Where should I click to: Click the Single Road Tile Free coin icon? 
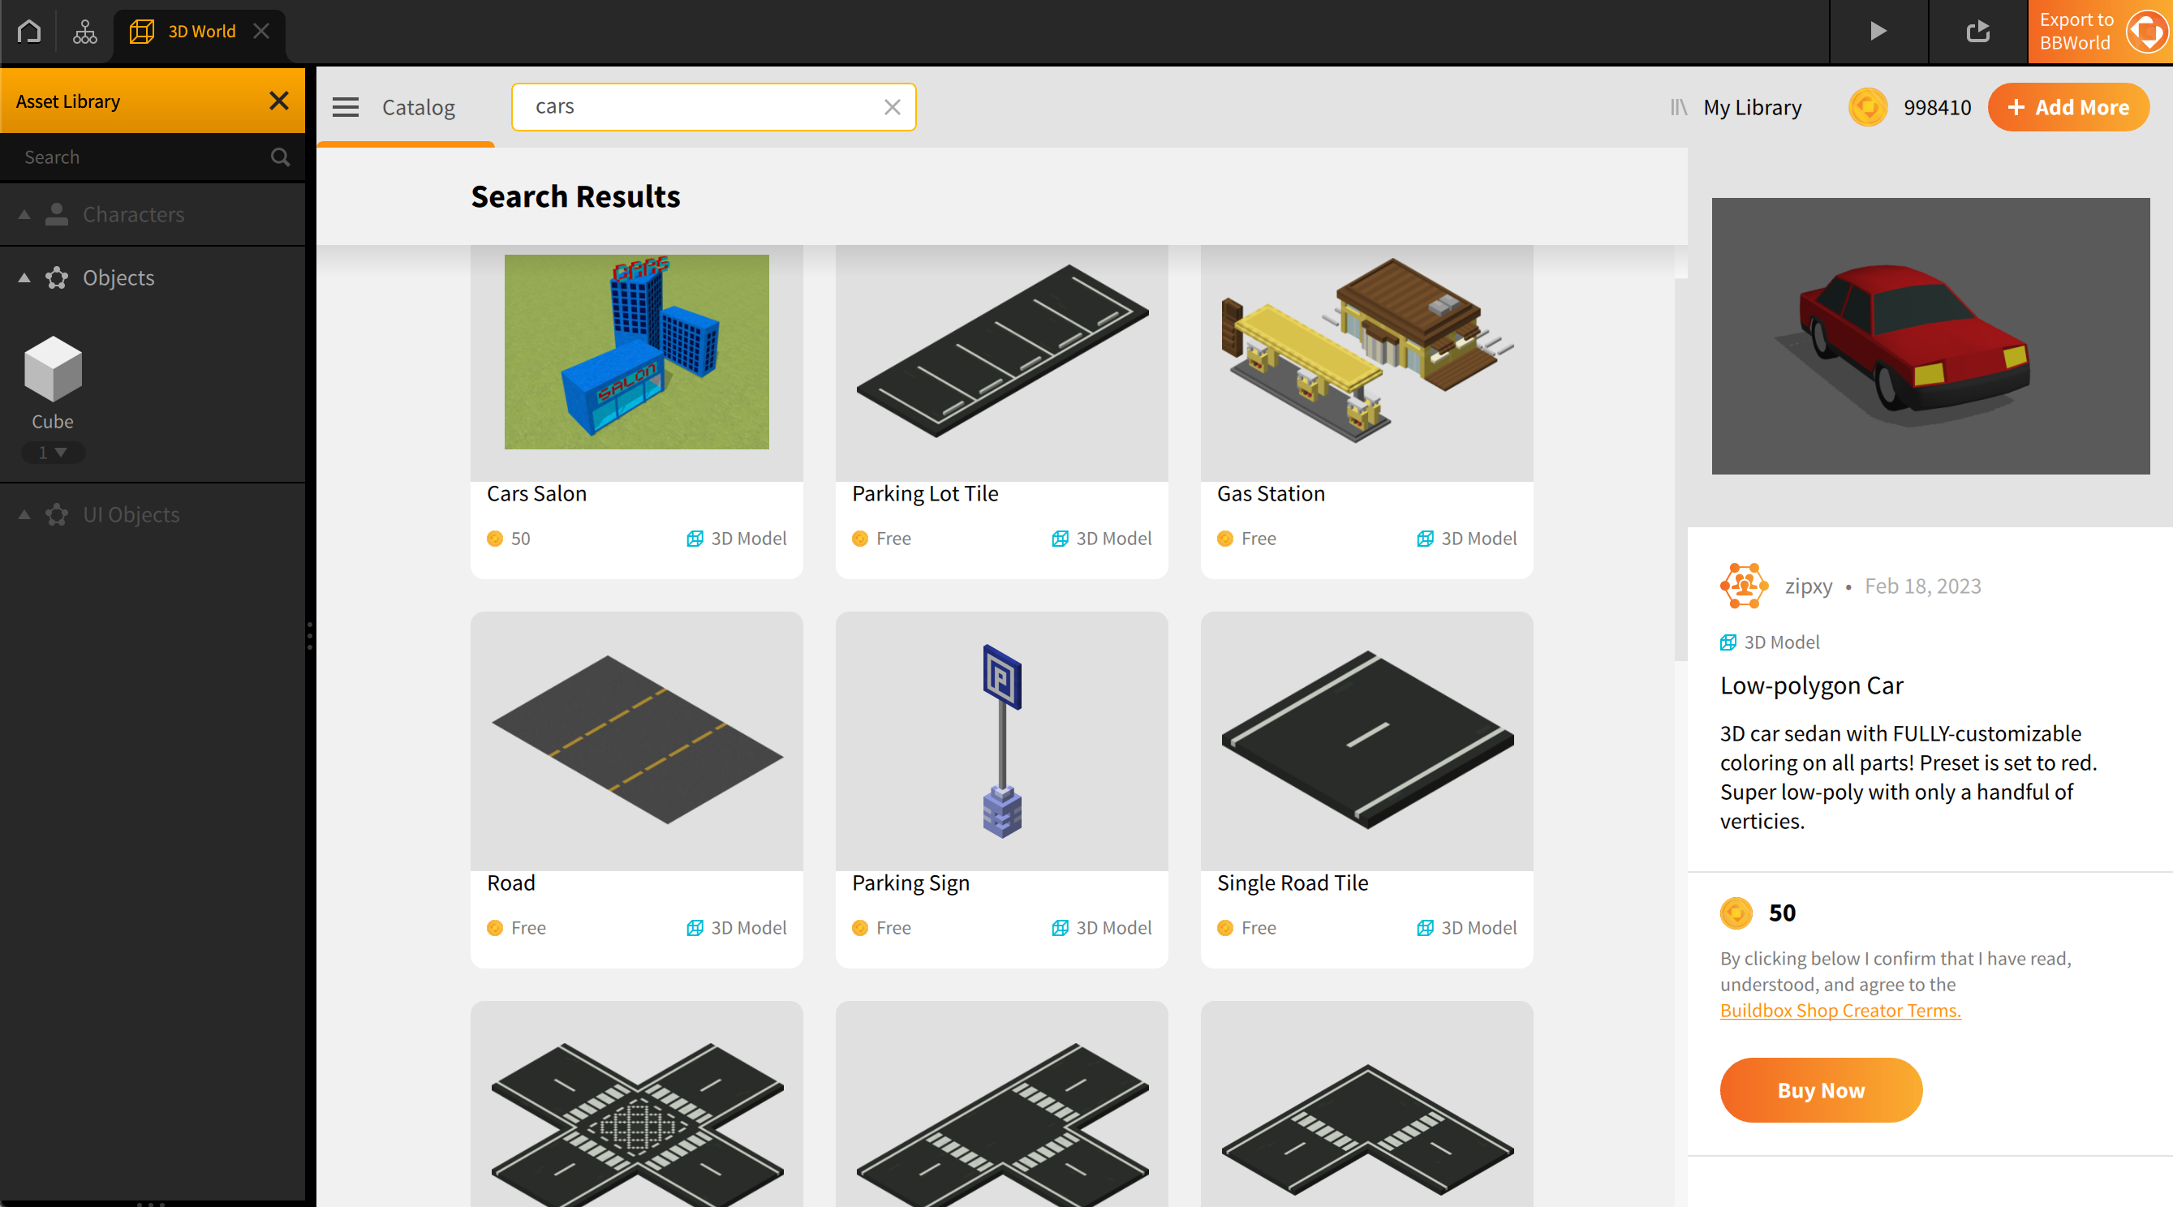1224,928
